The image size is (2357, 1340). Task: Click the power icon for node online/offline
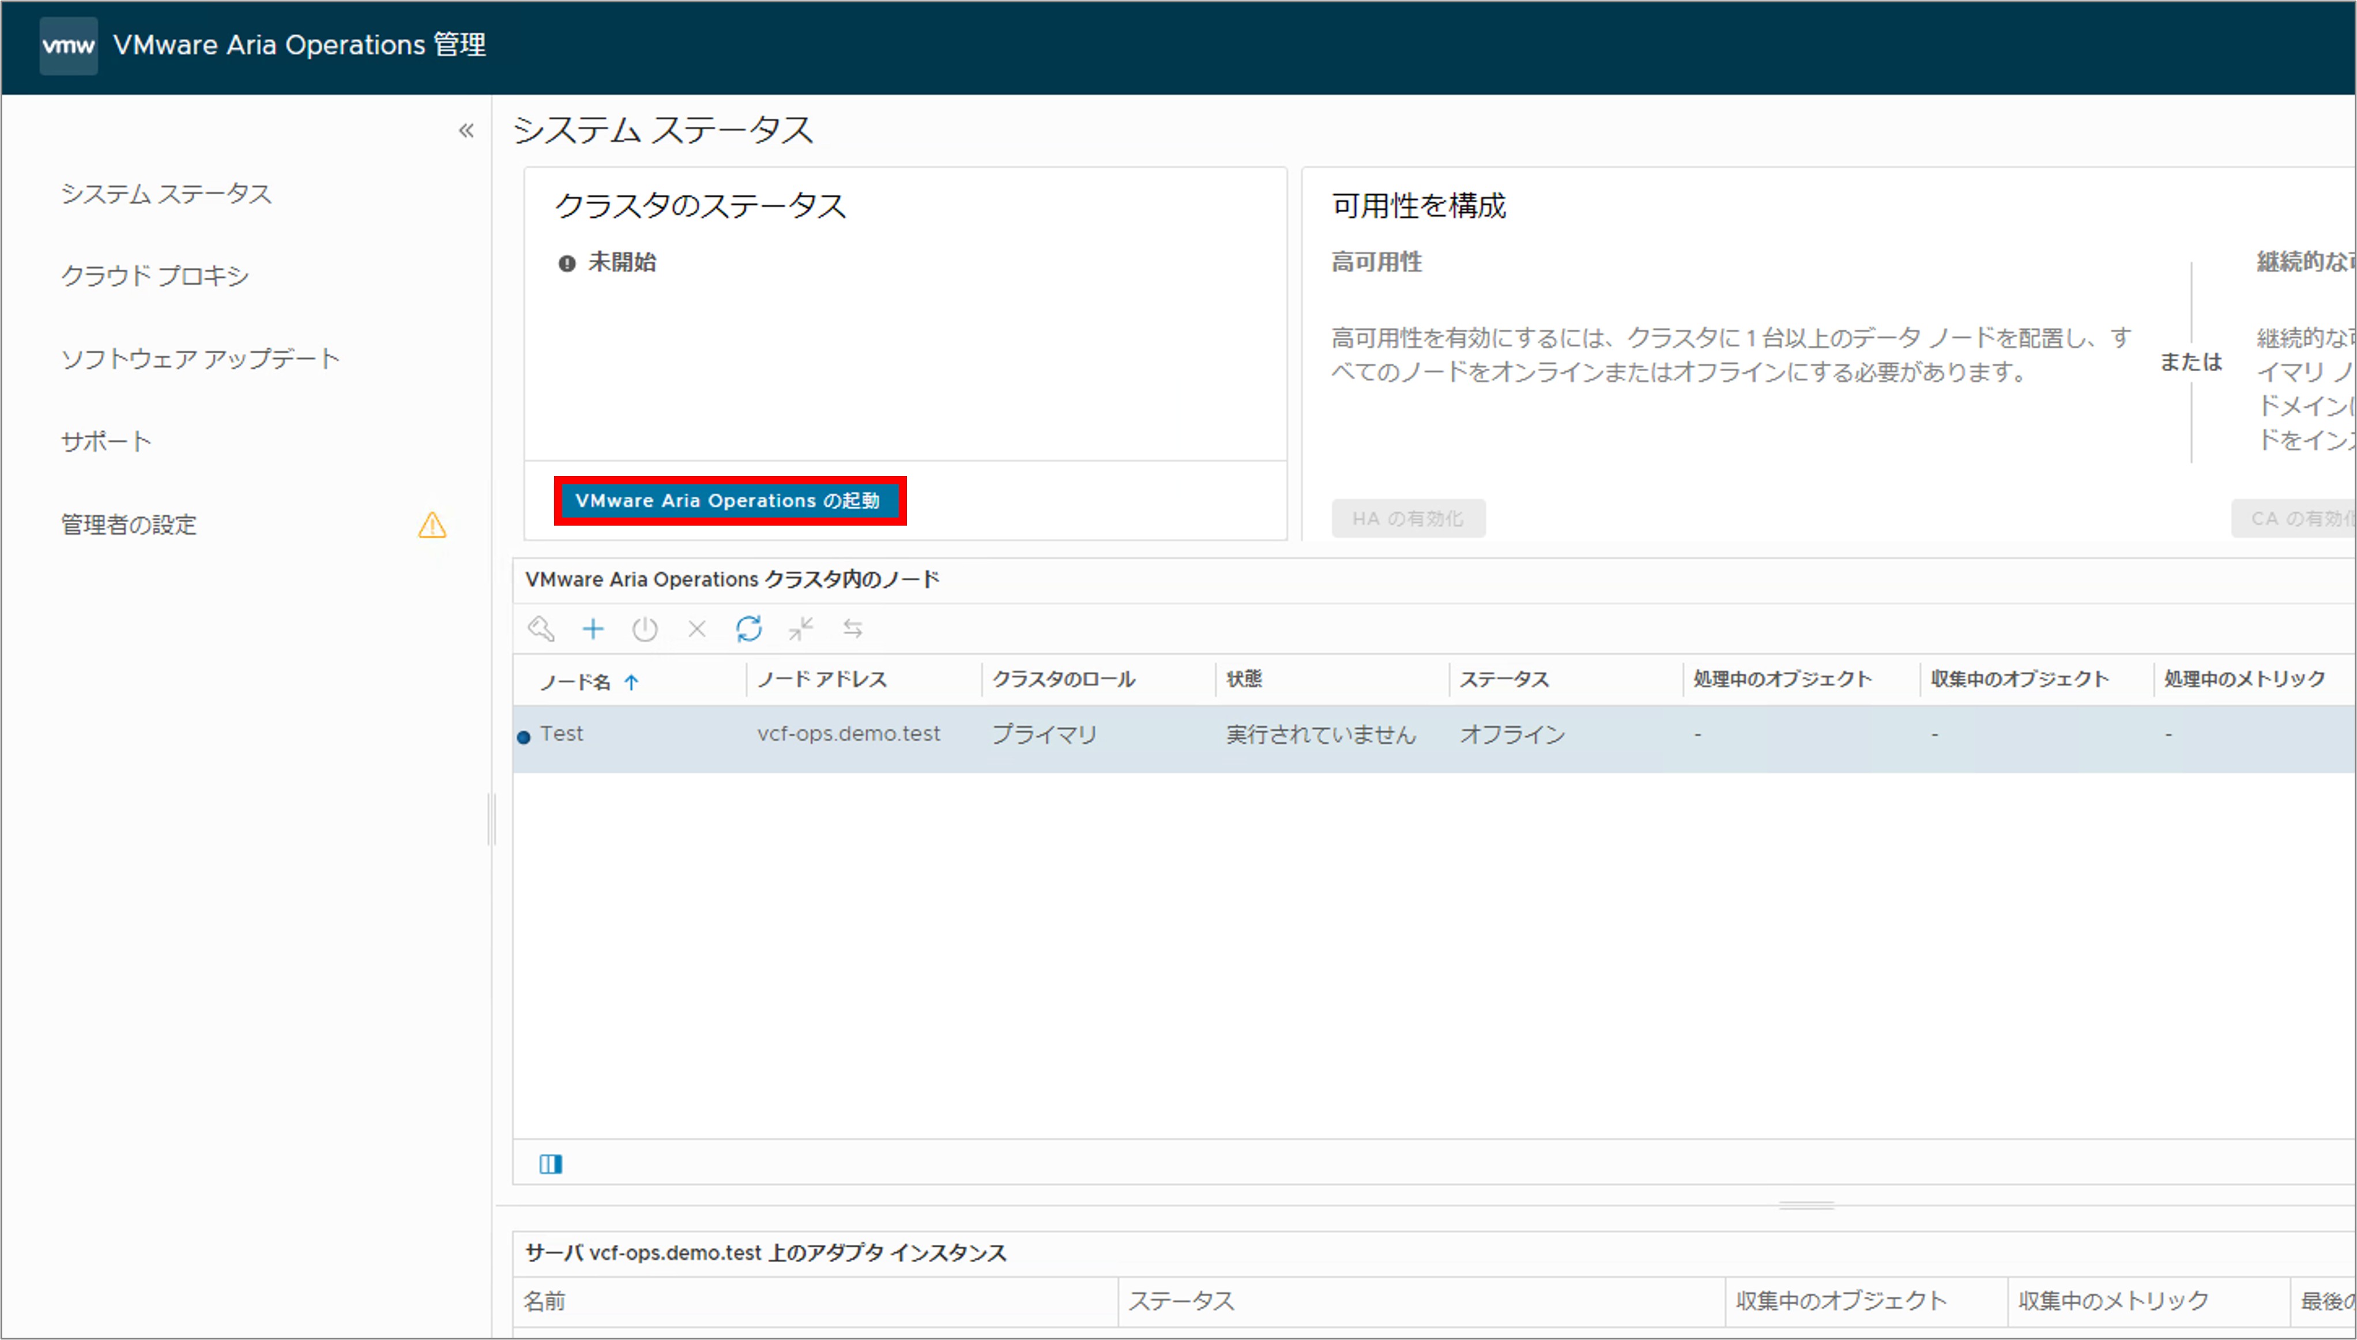(x=645, y=629)
